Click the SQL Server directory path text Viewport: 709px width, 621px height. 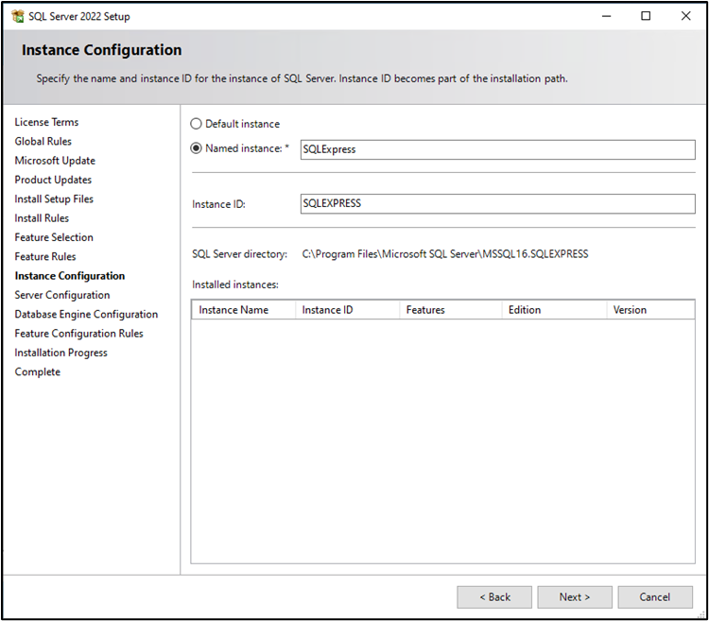445,254
